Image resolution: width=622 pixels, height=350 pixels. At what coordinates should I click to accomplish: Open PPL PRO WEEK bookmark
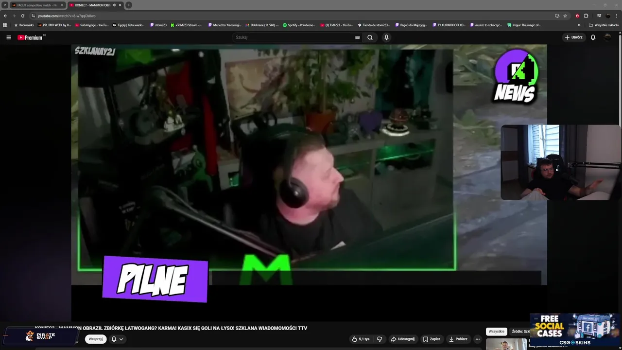point(54,25)
